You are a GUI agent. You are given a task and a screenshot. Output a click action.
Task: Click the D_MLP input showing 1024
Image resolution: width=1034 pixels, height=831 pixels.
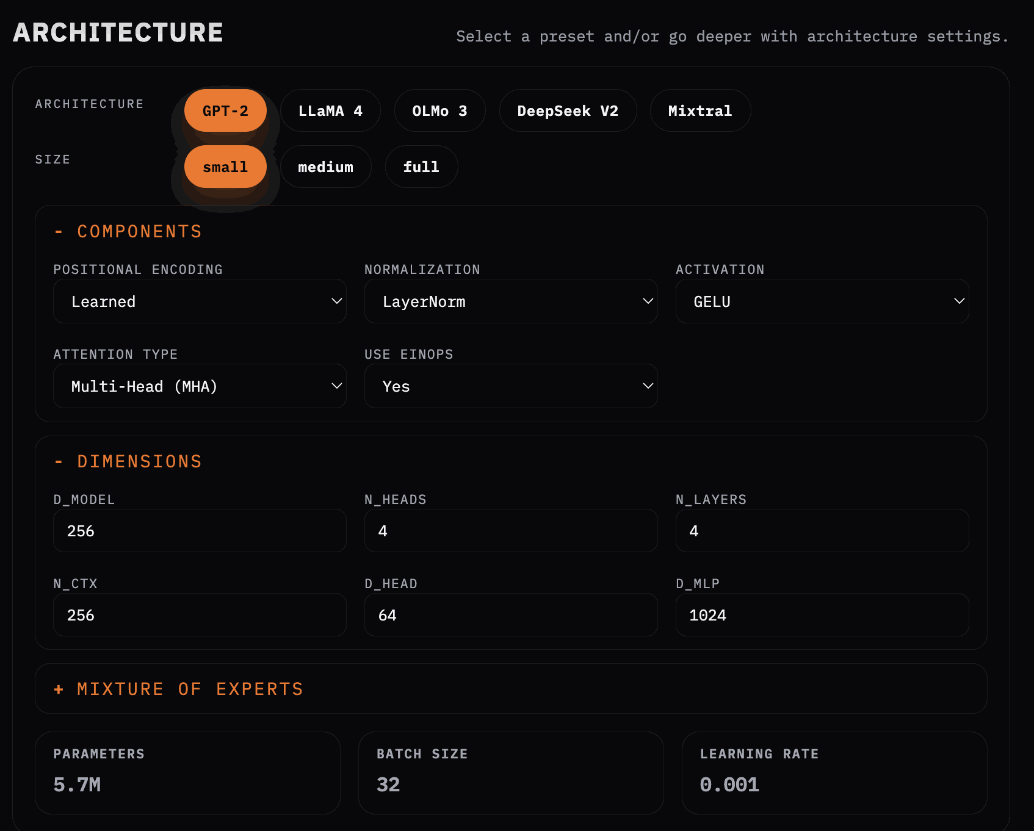(822, 615)
